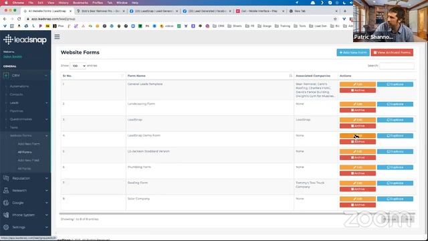Expand the Questionnaires submenu arrow
The height and width of the screenshot is (241, 428).
(46, 119)
